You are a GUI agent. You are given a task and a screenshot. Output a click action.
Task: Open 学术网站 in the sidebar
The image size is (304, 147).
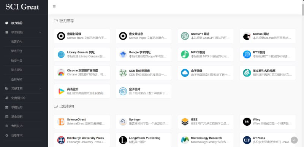click(17, 32)
